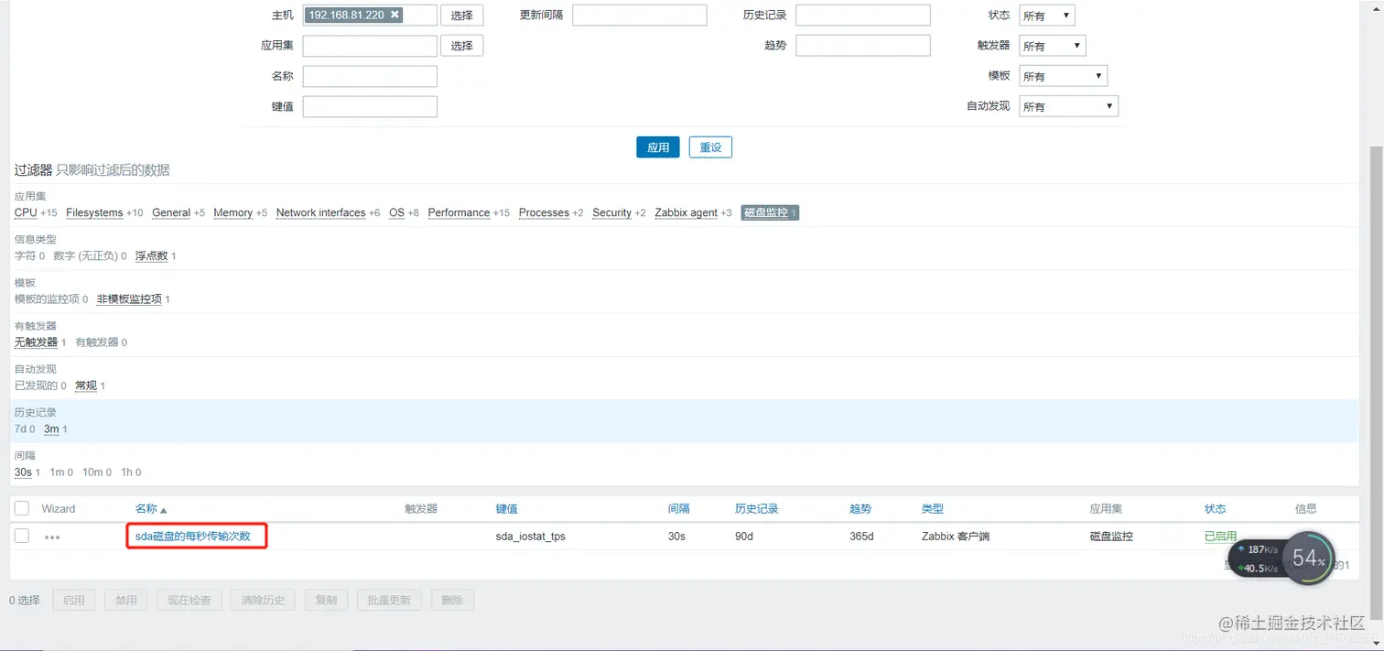Screen dimensions: 1384x651
Task: Click 365d trend value
Action: pyautogui.click(x=861, y=537)
